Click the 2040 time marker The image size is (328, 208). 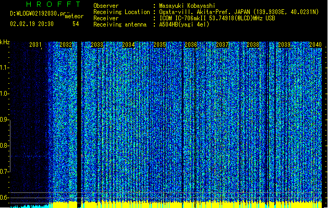tap(315, 45)
